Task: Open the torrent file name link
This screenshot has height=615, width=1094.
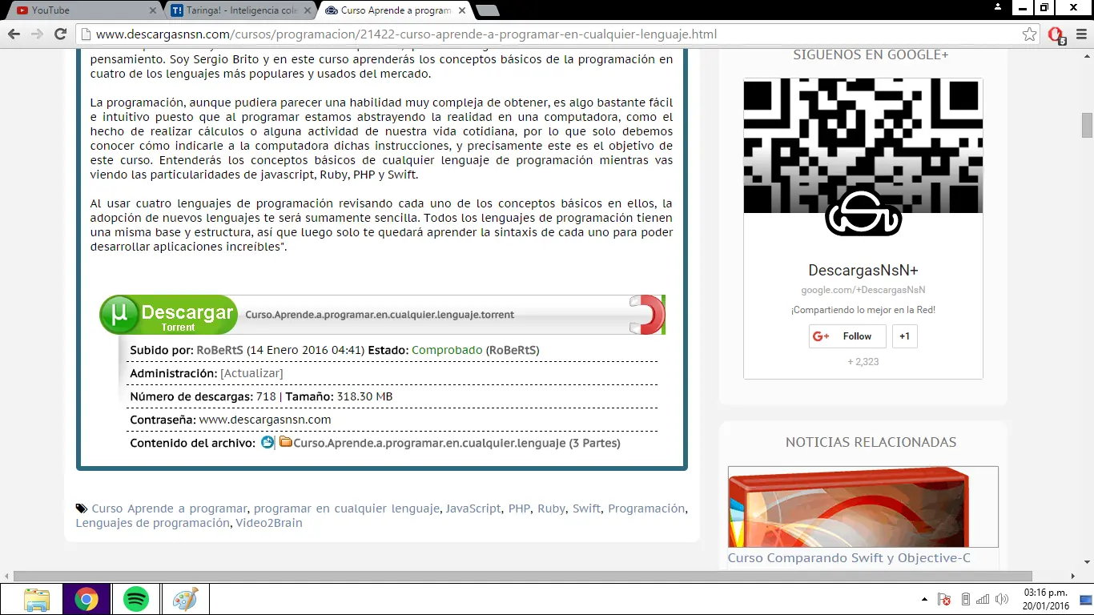Action: 380,315
